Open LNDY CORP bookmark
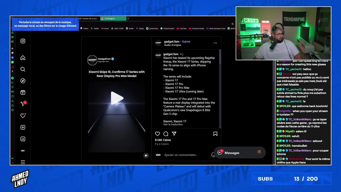The image size is (341, 192). [x=117, y=29]
